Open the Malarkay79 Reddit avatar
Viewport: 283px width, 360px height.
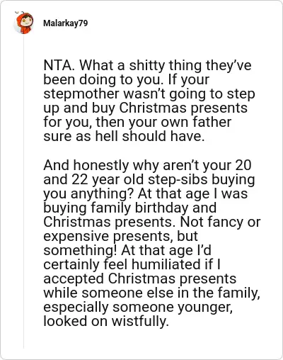pyautogui.click(x=23, y=23)
